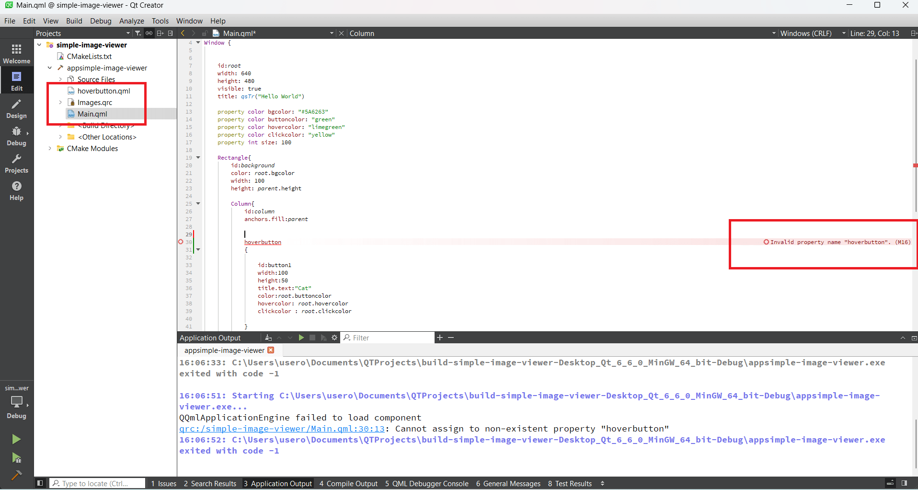The height and width of the screenshot is (490, 918).
Task: Clear the Application Output with the broom icon
Action: coord(268,338)
